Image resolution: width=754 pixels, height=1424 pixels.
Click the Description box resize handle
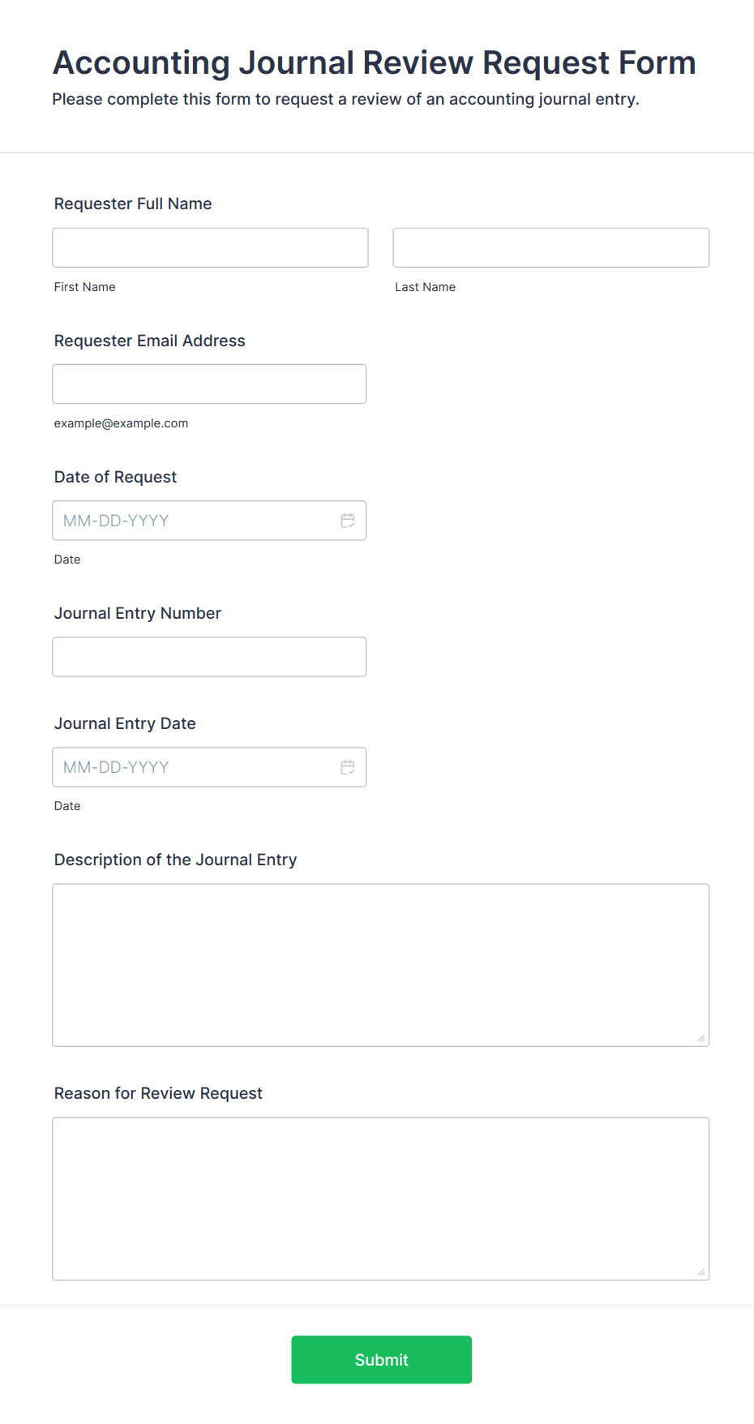(700, 1038)
